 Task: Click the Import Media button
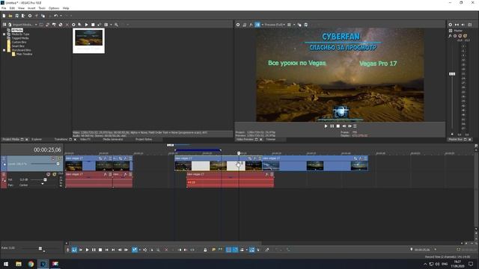20,25
